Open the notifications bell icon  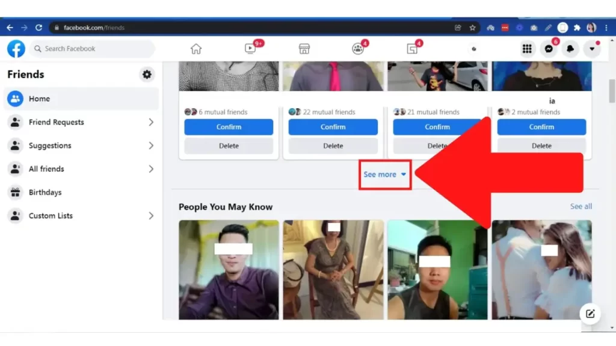tap(570, 49)
